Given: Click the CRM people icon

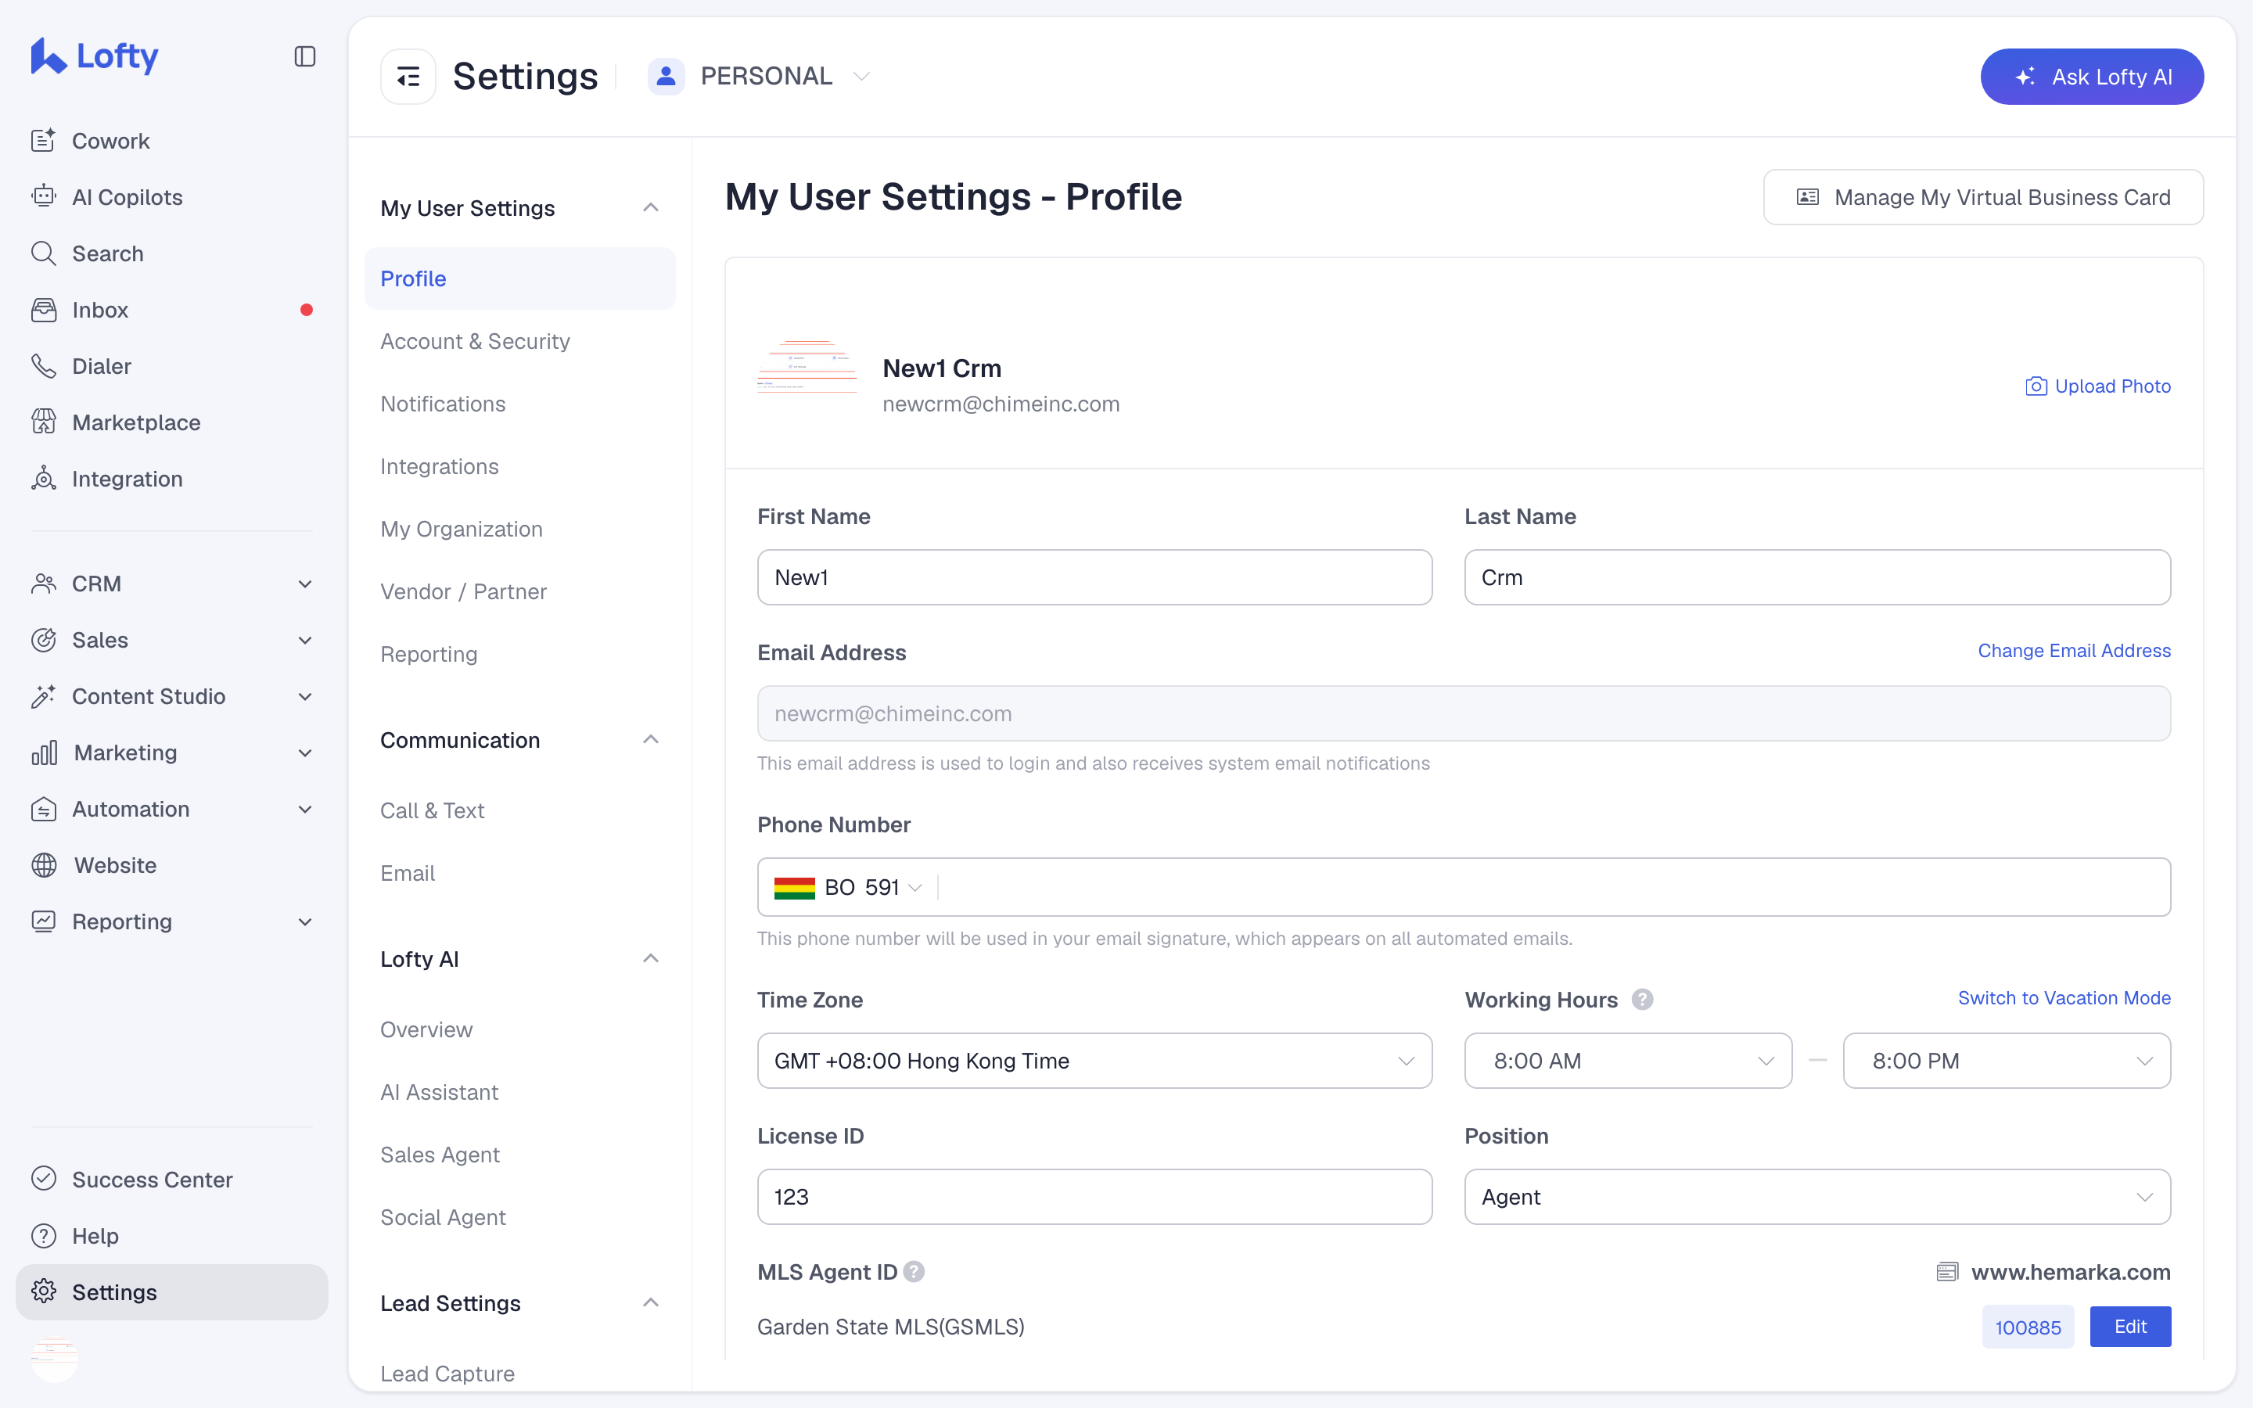Looking at the screenshot, I should (44, 584).
